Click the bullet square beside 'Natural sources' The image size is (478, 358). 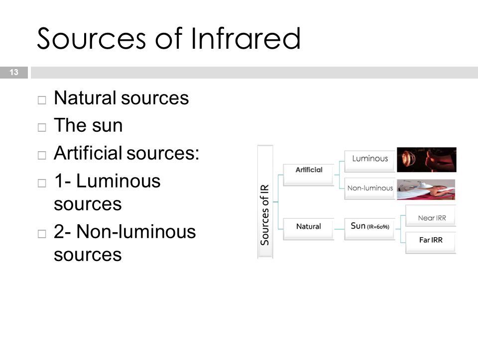(x=42, y=100)
